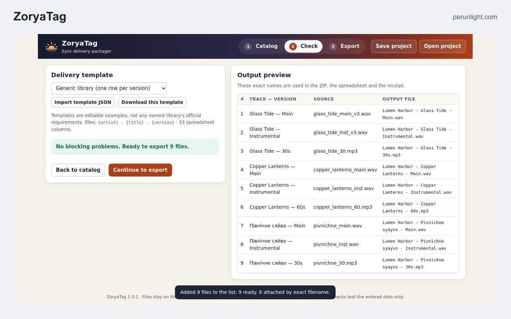Screen dimensions: 511x319
Task: Click source pivnichne_30.mp3
Action: (335, 264)
